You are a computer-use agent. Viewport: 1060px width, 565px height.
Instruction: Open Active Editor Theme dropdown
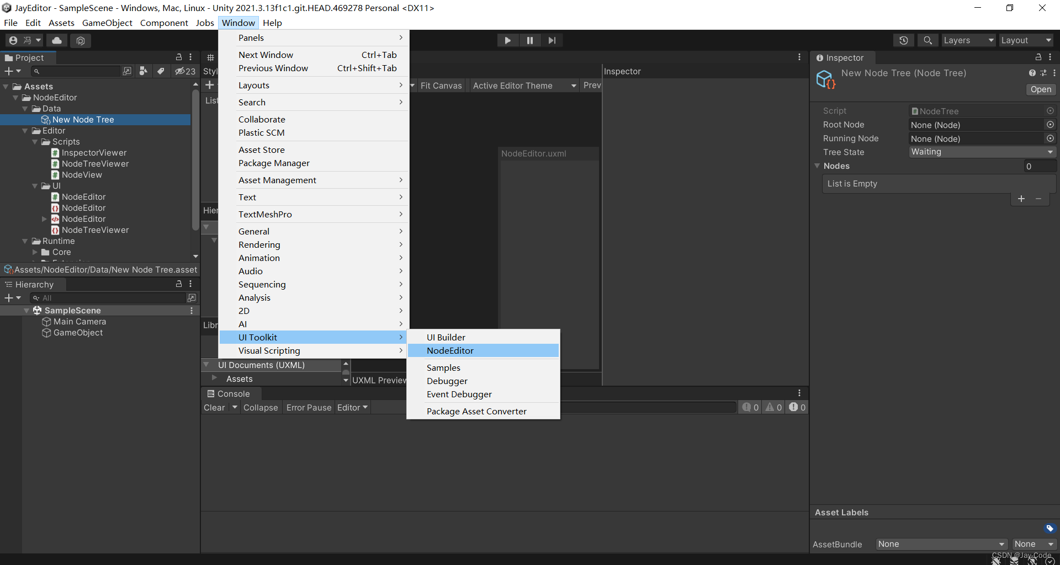[x=524, y=86]
